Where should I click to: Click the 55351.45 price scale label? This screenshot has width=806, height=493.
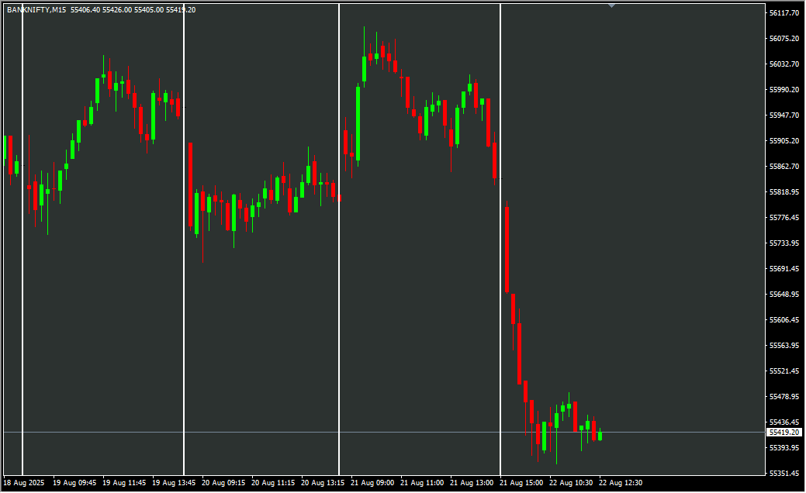784,474
